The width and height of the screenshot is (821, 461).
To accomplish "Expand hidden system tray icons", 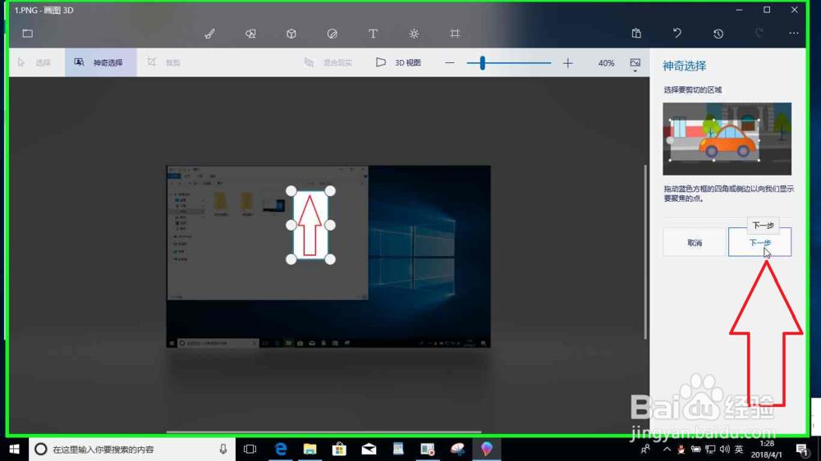I will [667, 449].
